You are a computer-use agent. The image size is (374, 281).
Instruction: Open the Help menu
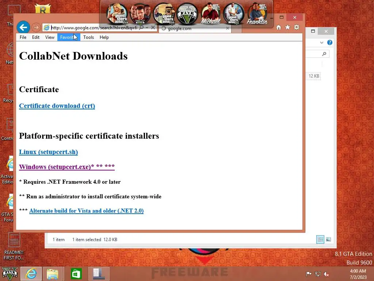coord(104,37)
